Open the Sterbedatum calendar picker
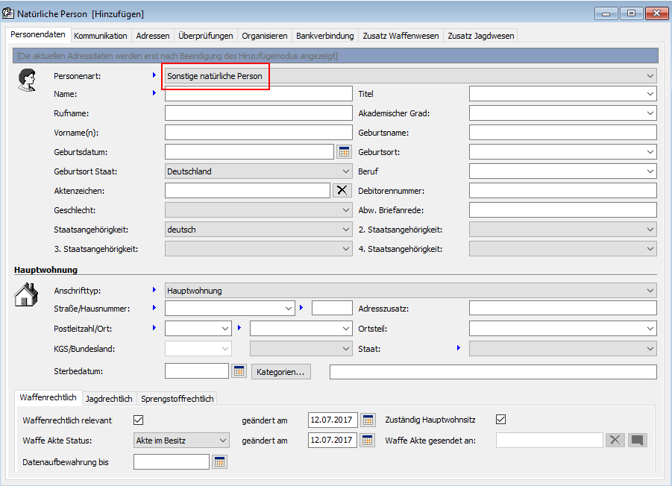Viewport: 672px width, 486px height. click(x=239, y=371)
